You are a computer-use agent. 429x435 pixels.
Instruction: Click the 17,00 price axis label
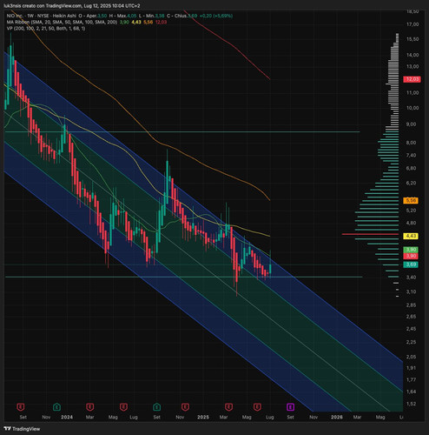click(x=412, y=24)
